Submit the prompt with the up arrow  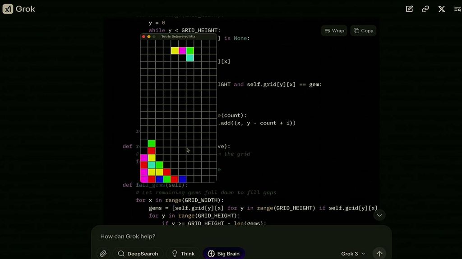[x=379, y=253]
